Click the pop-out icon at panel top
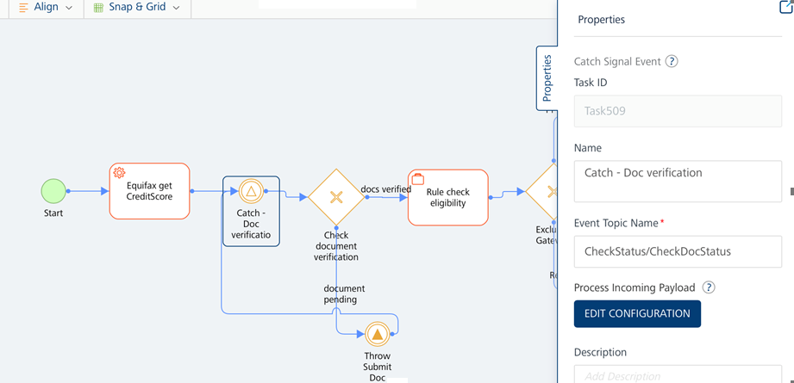 (786, 7)
